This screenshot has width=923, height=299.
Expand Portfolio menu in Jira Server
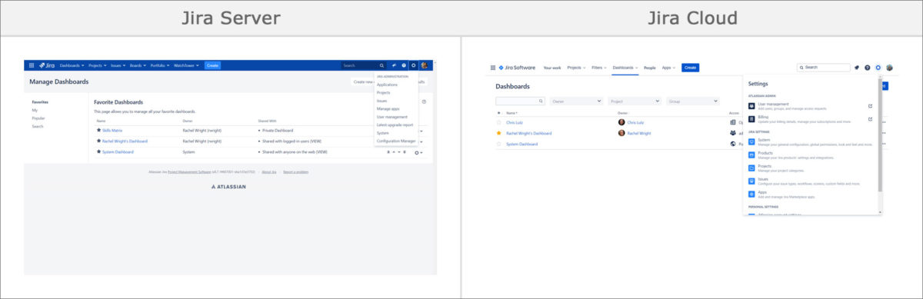point(160,65)
